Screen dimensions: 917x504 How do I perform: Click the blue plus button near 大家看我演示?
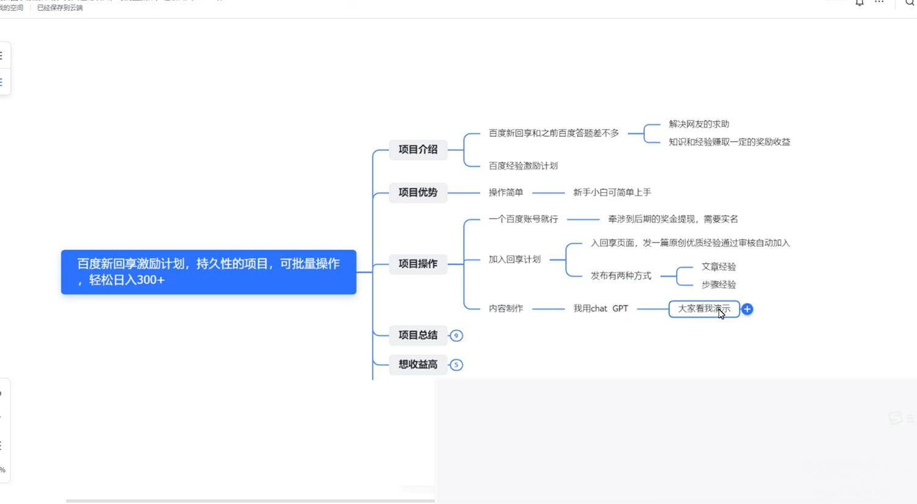coord(746,309)
